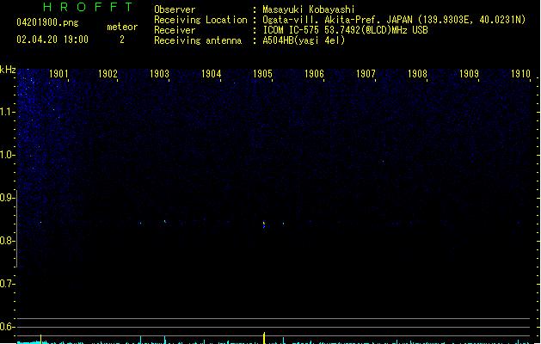Click the meteor echo dot near 1903
541x344 pixels.
click(165, 221)
